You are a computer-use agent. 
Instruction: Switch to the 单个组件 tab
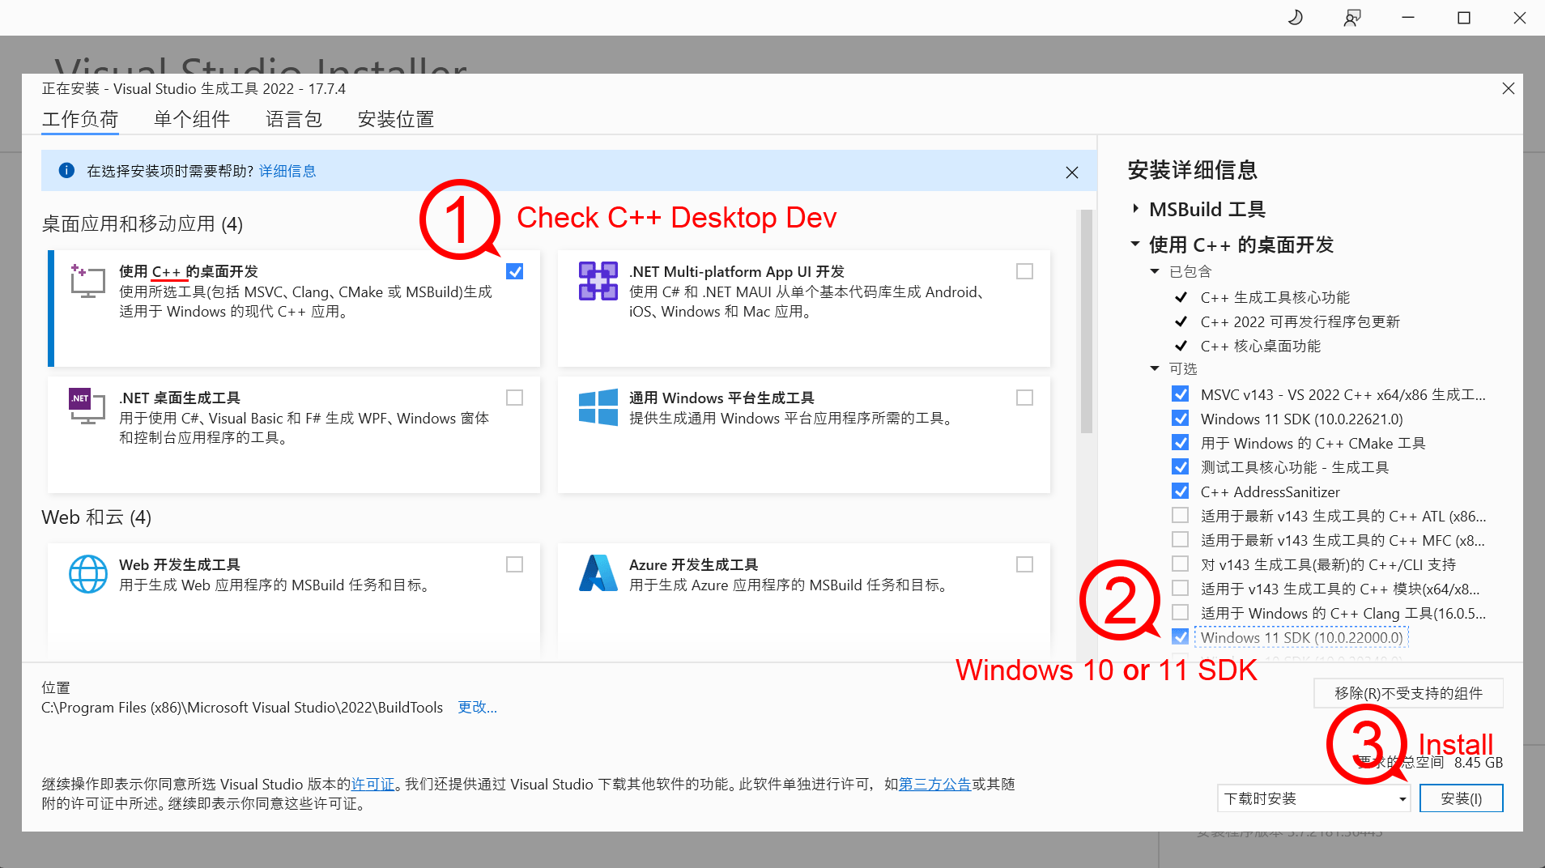pyautogui.click(x=192, y=119)
